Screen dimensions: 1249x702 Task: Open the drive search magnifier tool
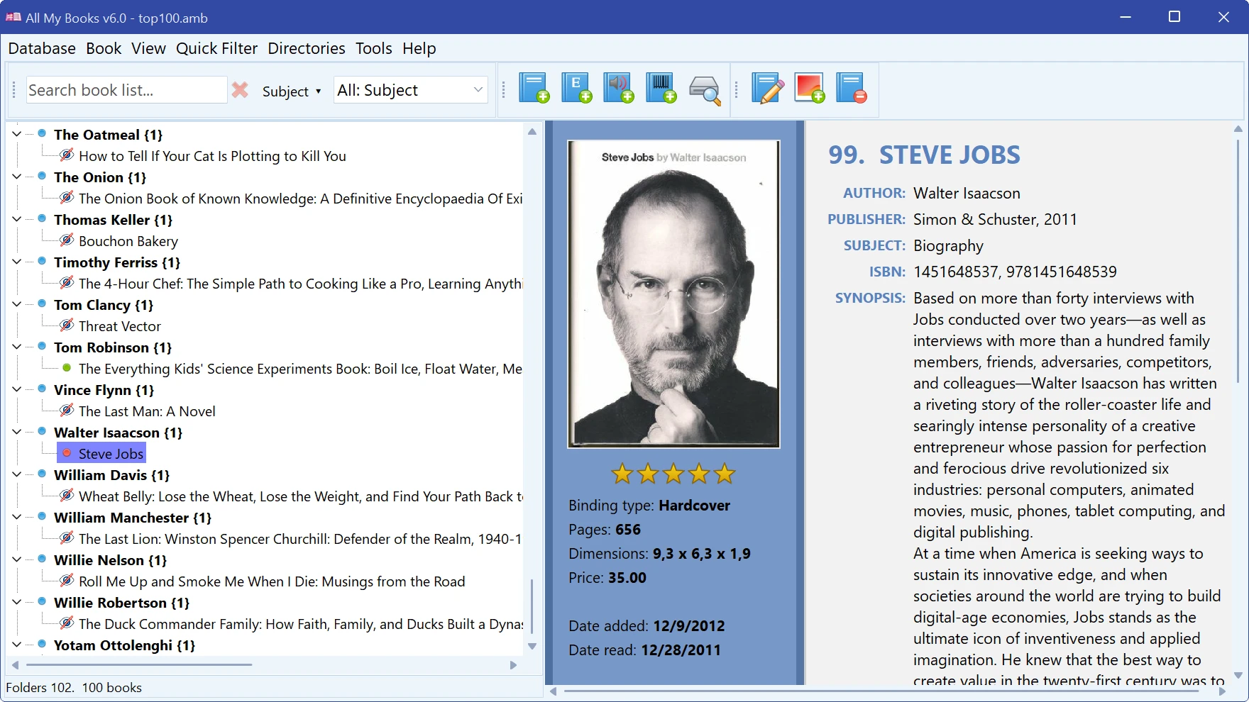pyautogui.click(x=705, y=90)
